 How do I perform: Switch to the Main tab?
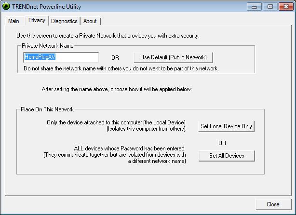click(13, 21)
